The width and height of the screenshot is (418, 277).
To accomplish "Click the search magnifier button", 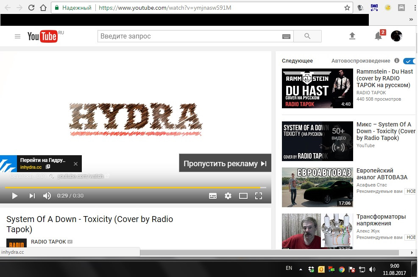I will pyautogui.click(x=307, y=36).
